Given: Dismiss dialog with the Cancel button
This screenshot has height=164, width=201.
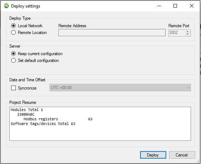Looking at the screenshot, I should (182, 155).
